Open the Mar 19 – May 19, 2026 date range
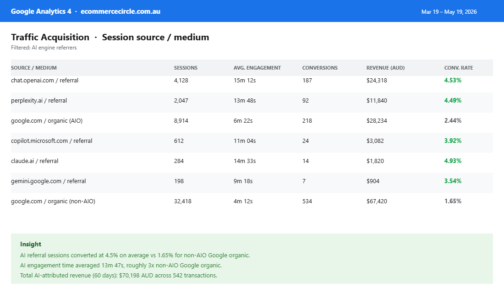This screenshot has height=293, width=504. [449, 12]
